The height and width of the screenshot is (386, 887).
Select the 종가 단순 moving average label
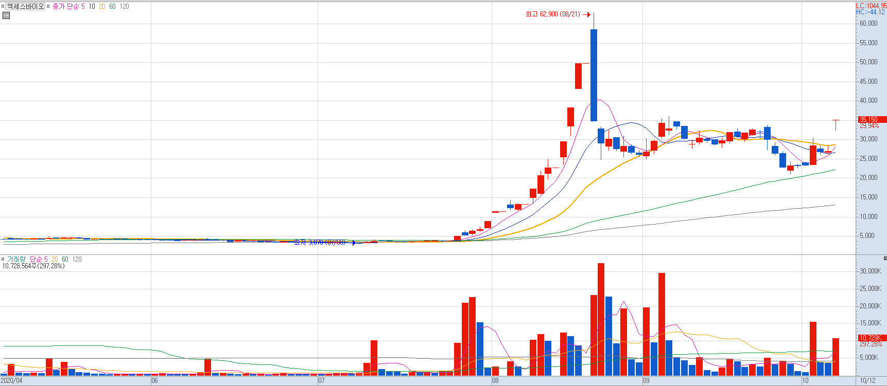(x=66, y=7)
